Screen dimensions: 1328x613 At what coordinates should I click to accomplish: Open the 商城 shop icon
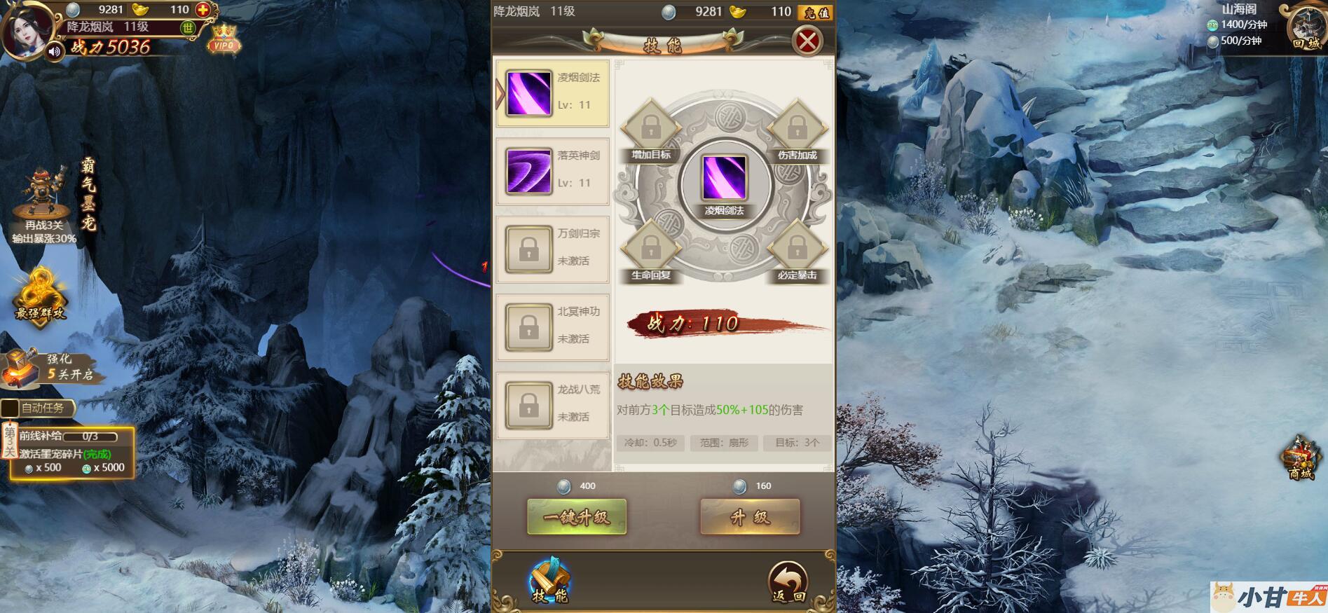coord(1301,458)
